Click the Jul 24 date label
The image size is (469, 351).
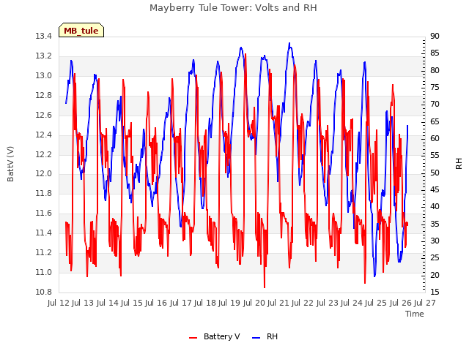pyautogui.click(x=352, y=303)
